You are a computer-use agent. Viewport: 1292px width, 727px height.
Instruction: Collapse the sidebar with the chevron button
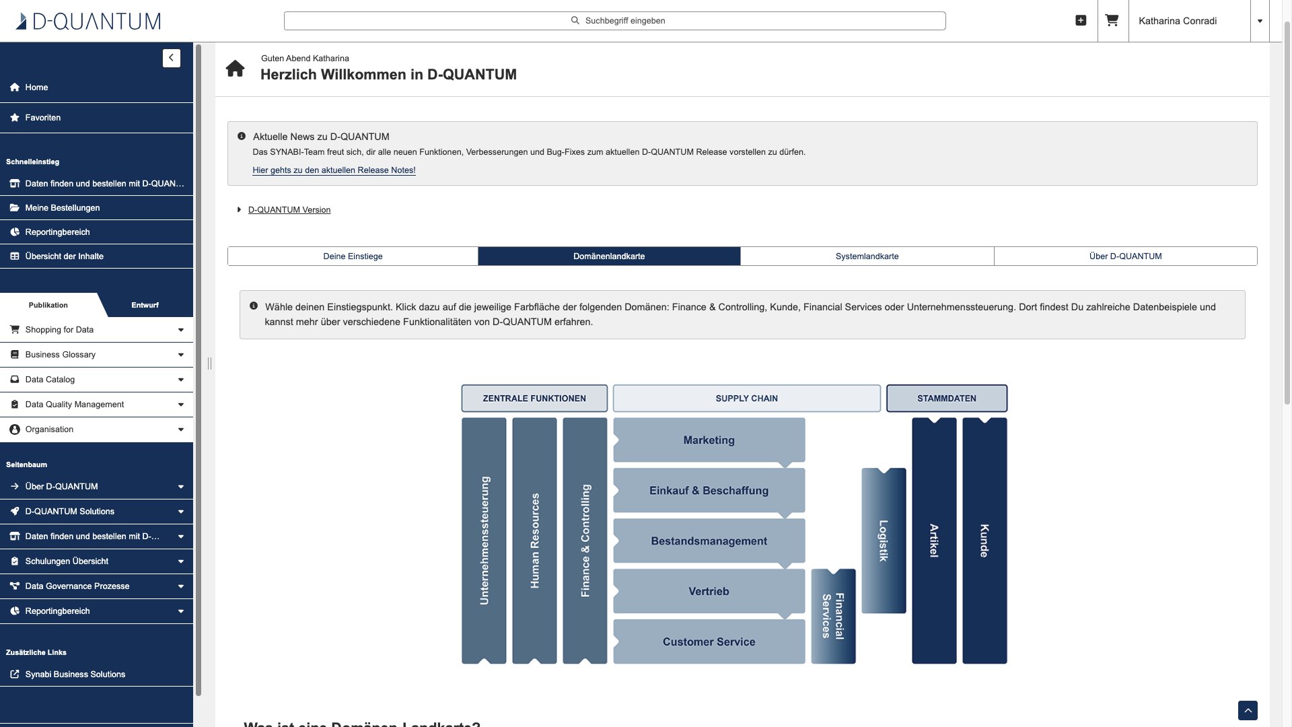[x=172, y=58]
